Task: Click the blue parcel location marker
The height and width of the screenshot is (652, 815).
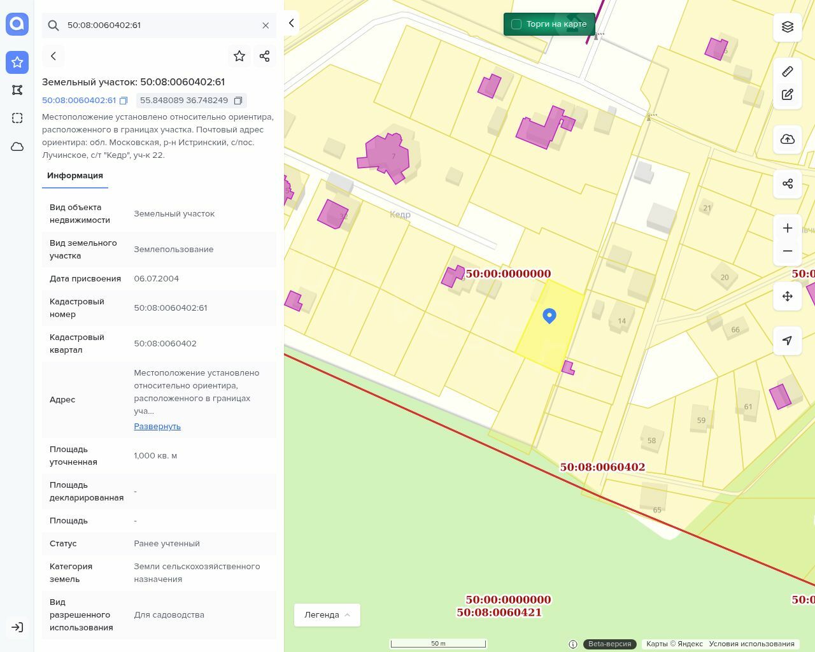Action: (x=549, y=315)
